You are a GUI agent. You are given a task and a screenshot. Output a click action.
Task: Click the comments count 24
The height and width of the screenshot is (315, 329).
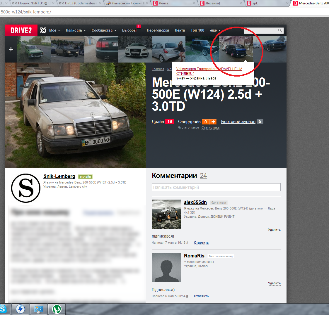tap(203, 176)
